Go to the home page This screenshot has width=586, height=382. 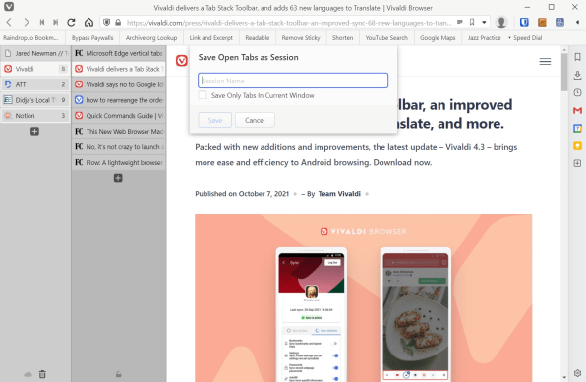tap(88, 23)
